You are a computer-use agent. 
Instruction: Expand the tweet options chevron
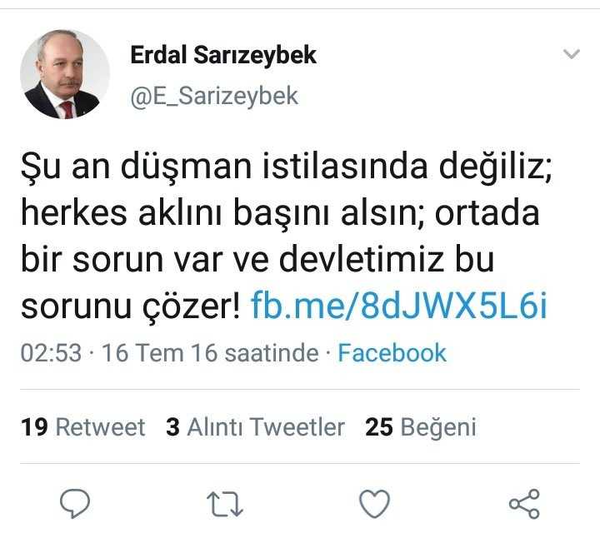[572, 54]
